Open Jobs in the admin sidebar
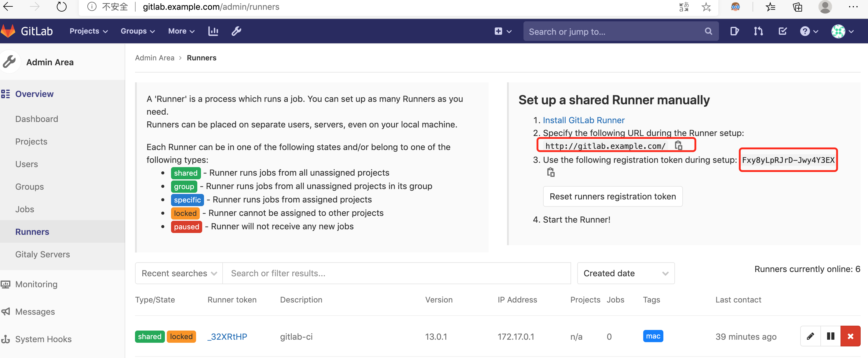868x358 pixels. coord(25,209)
